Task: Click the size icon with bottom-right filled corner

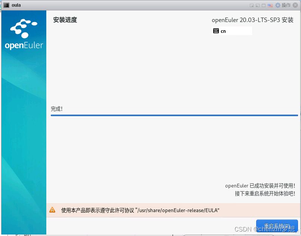Action: (x=252, y=5)
